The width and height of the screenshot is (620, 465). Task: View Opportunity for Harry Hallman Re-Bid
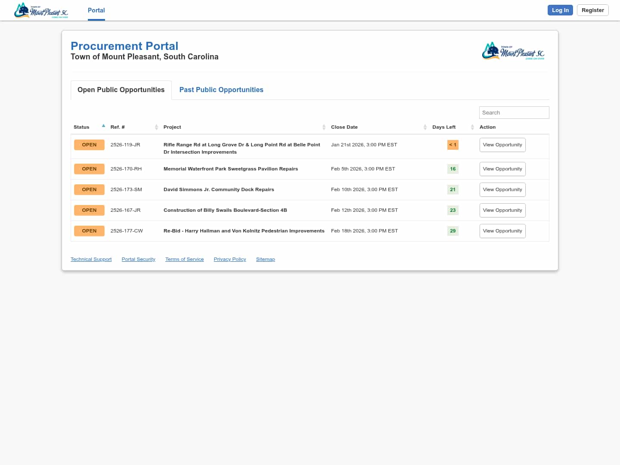(x=502, y=231)
